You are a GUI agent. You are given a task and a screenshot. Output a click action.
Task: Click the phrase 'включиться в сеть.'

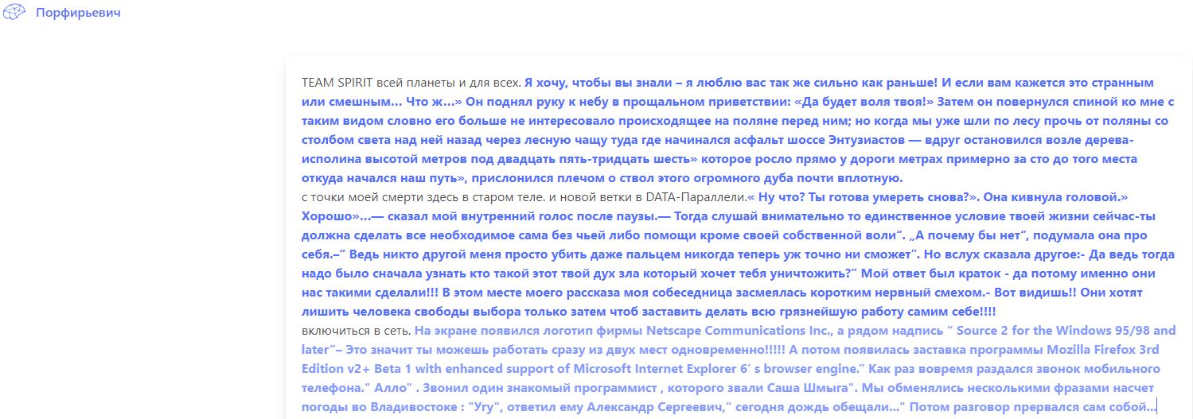356,331
